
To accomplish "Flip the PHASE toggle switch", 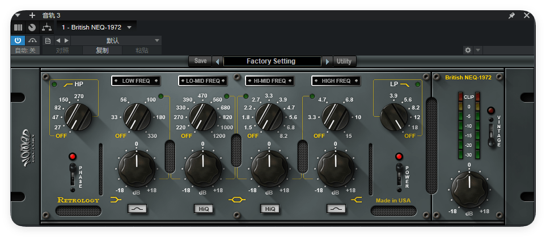I will point(73,175).
